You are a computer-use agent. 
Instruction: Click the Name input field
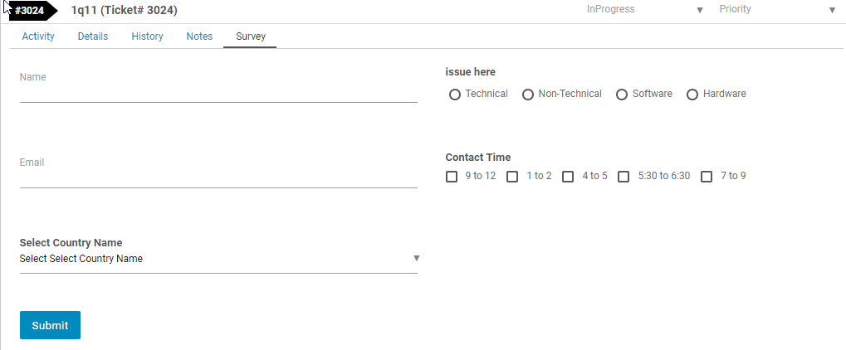[218, 90]
